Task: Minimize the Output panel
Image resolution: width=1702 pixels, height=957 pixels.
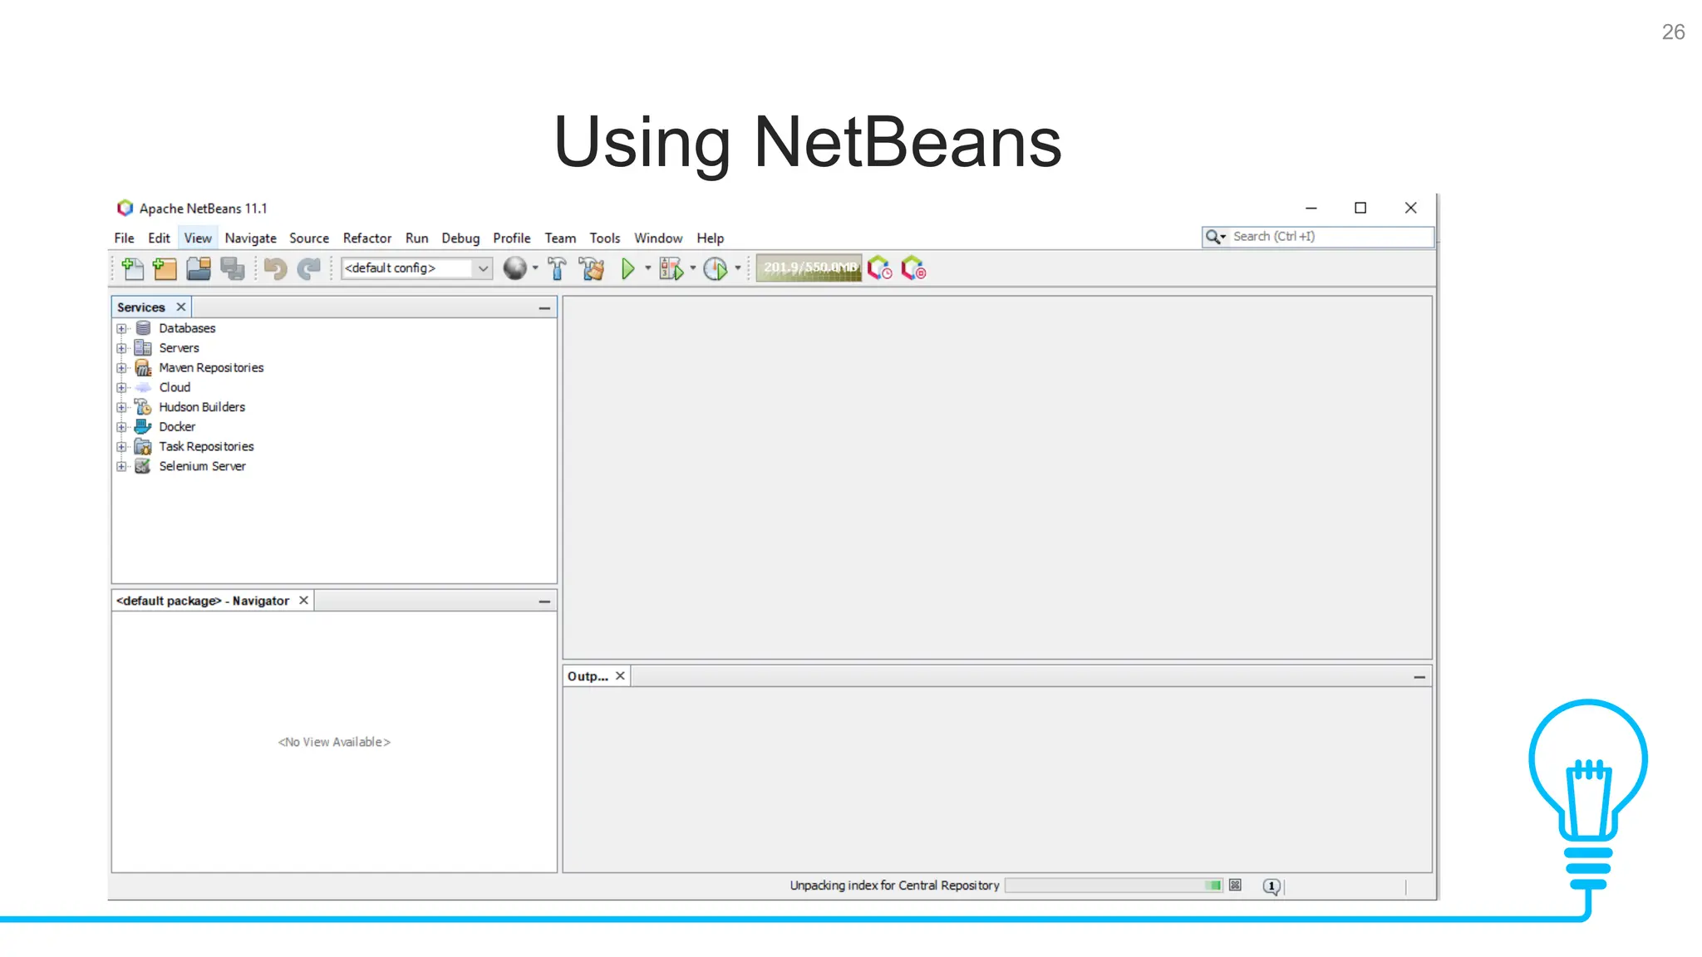Action: [1419, 677]
